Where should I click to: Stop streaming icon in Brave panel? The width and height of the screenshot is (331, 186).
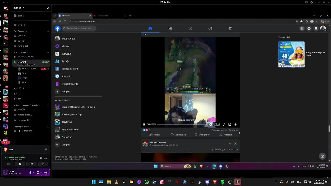(46, 150)
